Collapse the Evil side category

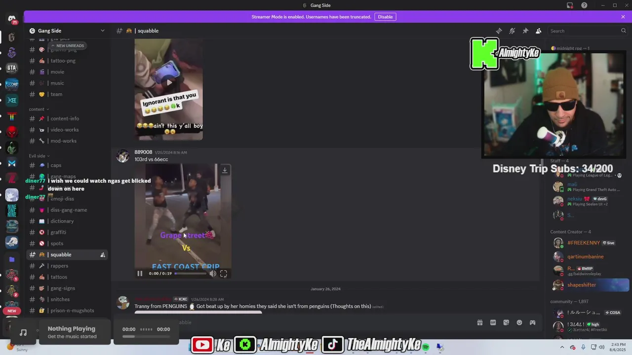(39, 156)
